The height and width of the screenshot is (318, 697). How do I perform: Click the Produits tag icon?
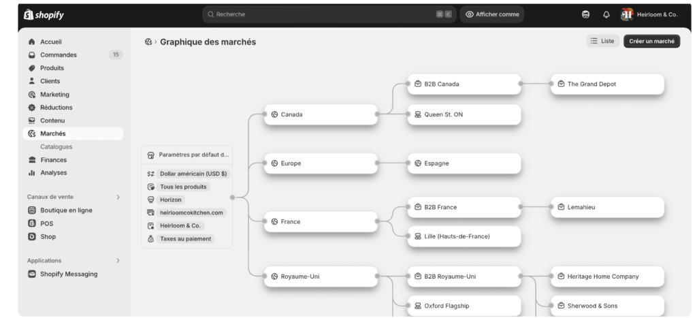31,68
